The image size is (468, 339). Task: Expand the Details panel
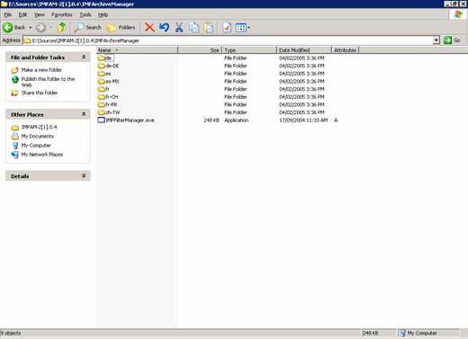coord(84,176)
